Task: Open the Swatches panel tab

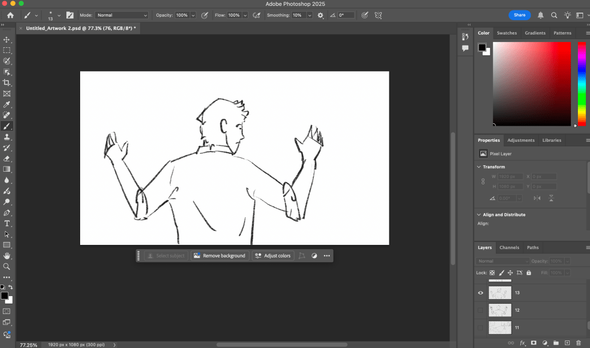Action: pos(507,33)
